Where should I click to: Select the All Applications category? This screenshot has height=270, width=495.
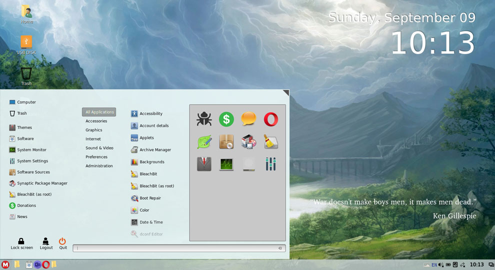pos(99,112)
